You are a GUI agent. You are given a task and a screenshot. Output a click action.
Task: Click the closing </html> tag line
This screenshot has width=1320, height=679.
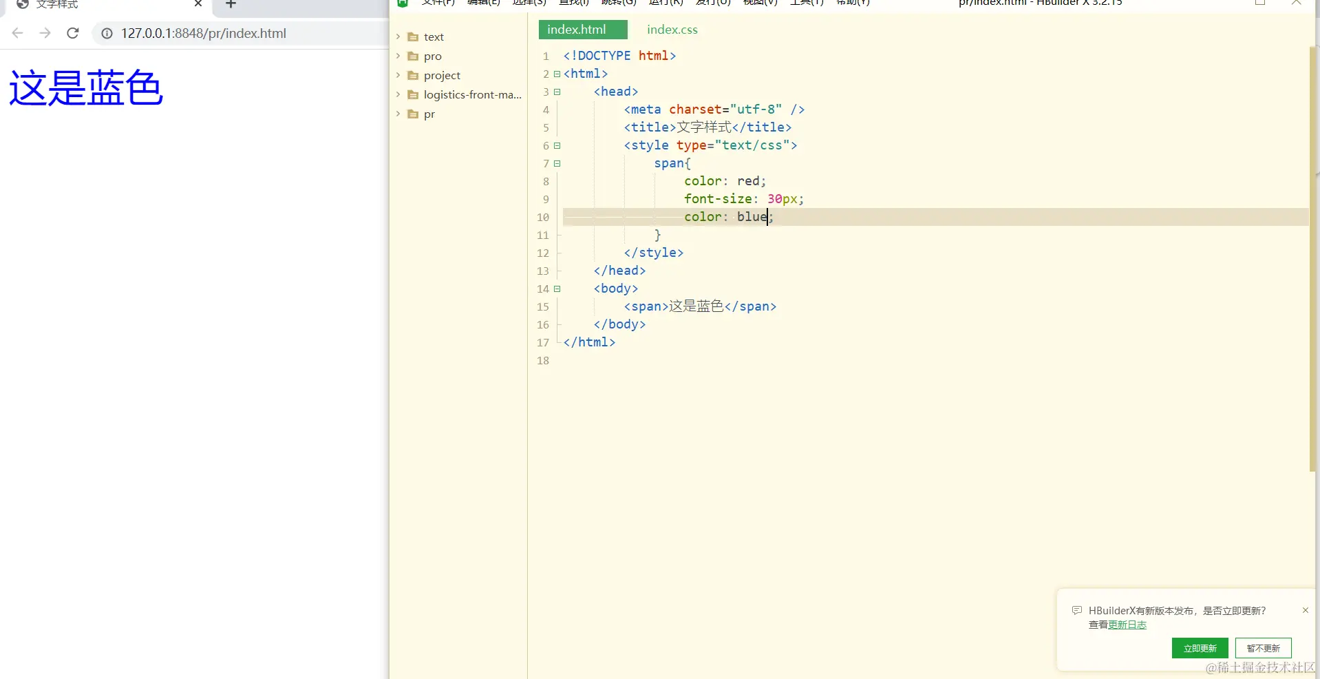click(x=589, y=342)
